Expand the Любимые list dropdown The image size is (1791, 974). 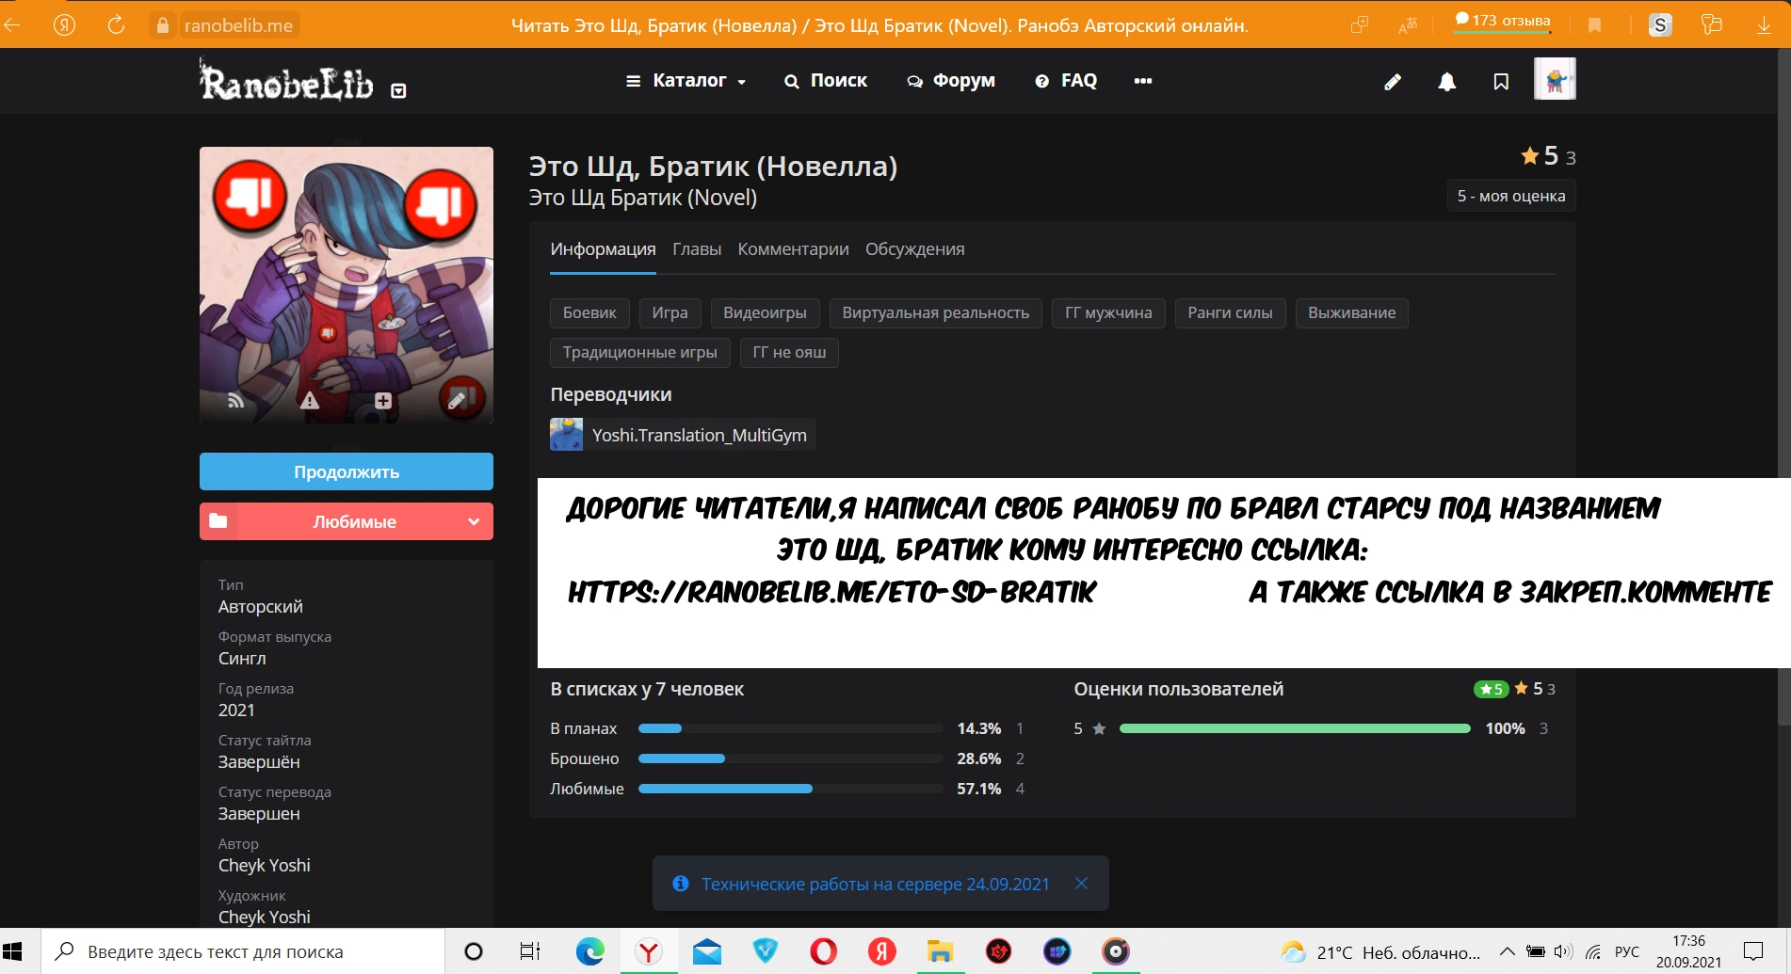(x=473, y=521)
